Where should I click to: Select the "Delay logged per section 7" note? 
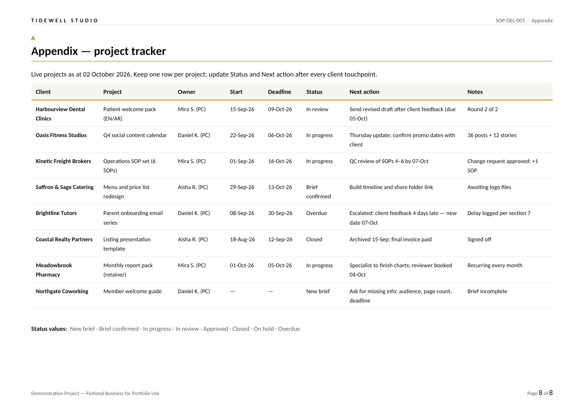[x=499, y=213]
